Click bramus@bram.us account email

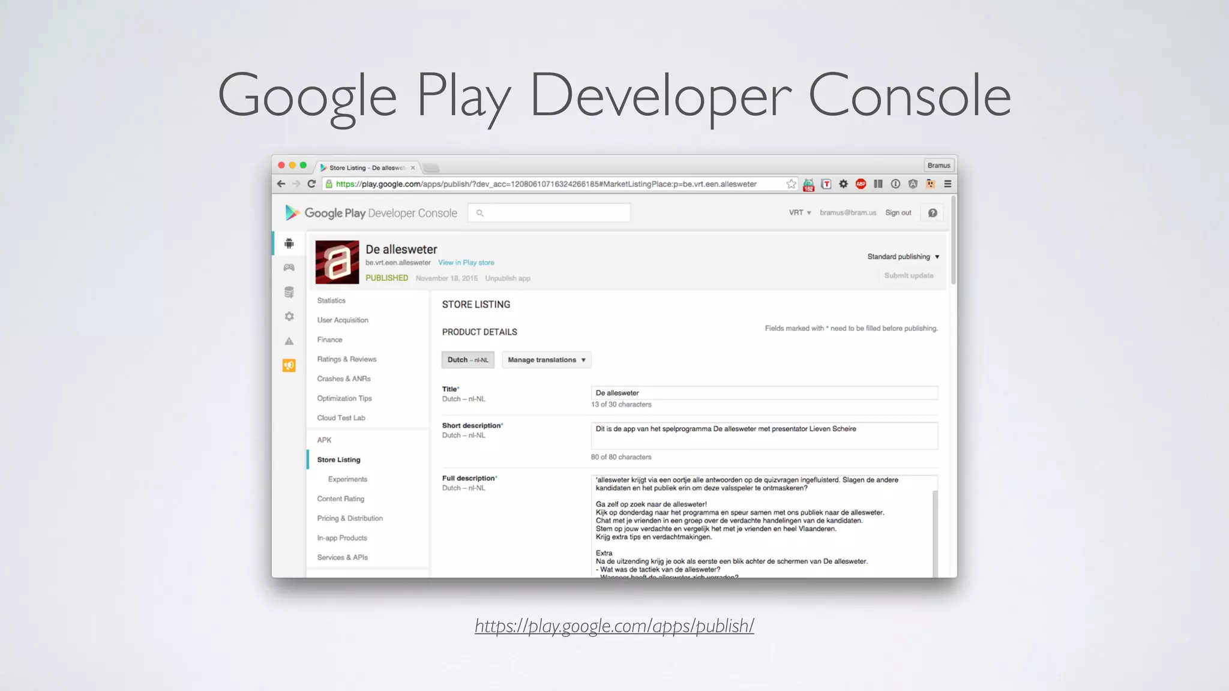click(x=848, y=213)
